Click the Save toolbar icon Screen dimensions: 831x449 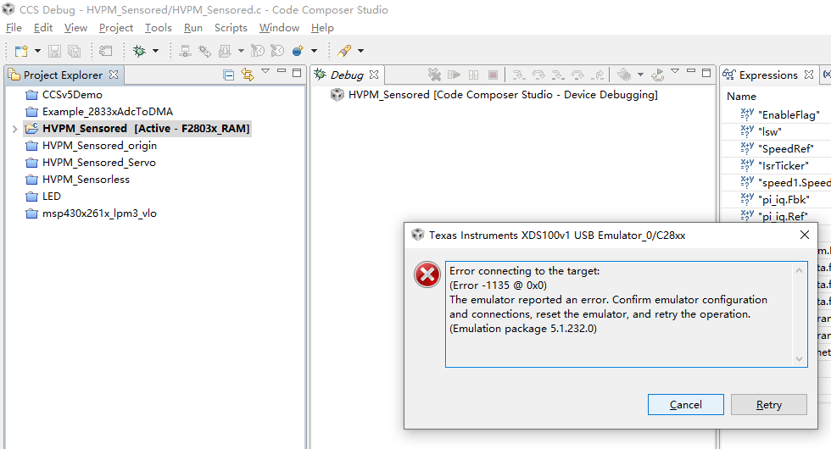coord(54,51)
